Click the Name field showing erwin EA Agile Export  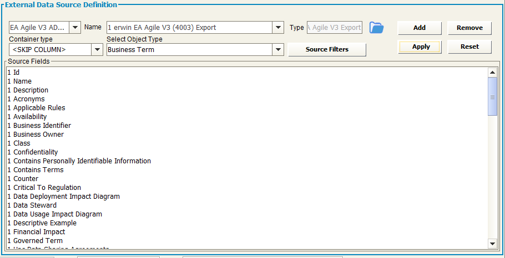189,28
